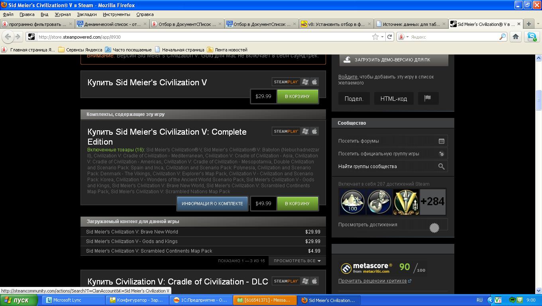Click Windows icon in Complete Edition block

(x=305, y=131)
